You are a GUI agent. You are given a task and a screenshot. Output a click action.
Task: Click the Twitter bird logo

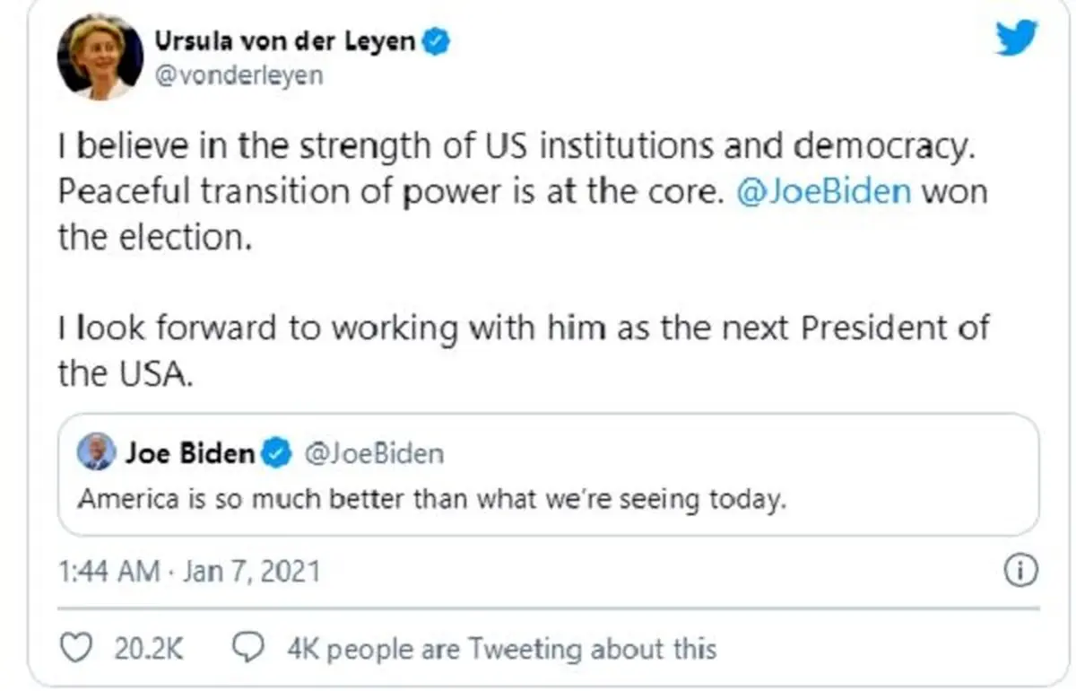(x=1016, y=39)
